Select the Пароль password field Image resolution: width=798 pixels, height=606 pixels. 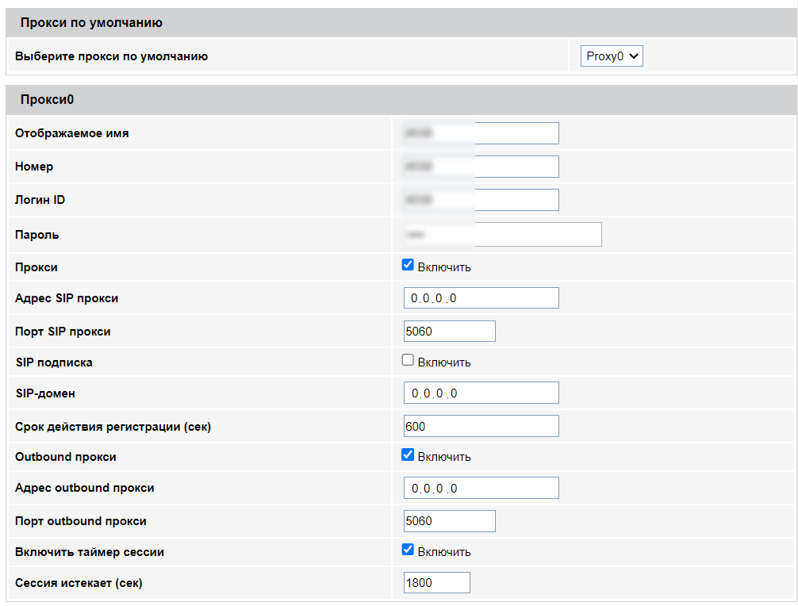502,235
